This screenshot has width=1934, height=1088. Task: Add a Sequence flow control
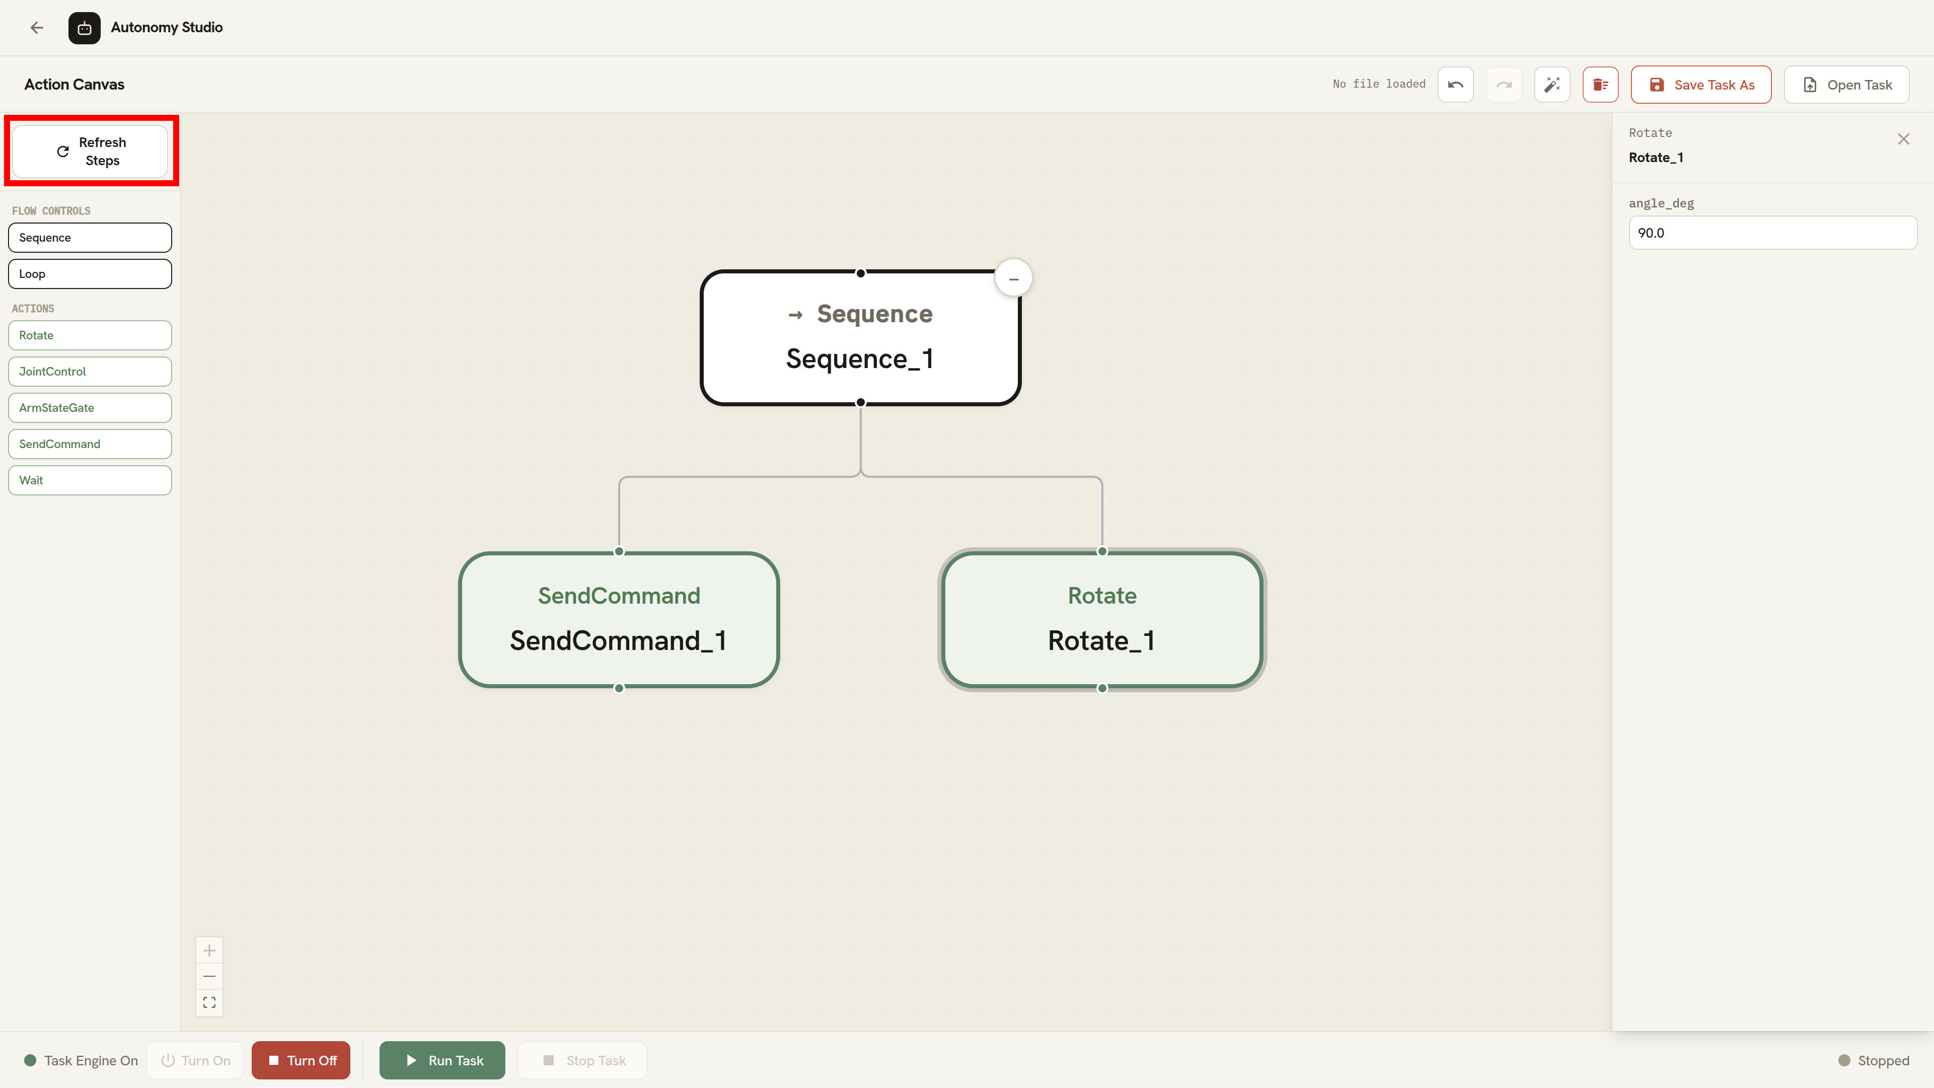point(90,237)
